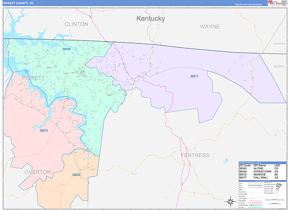This screenshot has height=210, width=290.
Task: Select 38577 in the index table
Action: coord(243,178)
